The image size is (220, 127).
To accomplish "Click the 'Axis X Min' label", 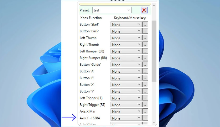I will (x=87, y=112).
